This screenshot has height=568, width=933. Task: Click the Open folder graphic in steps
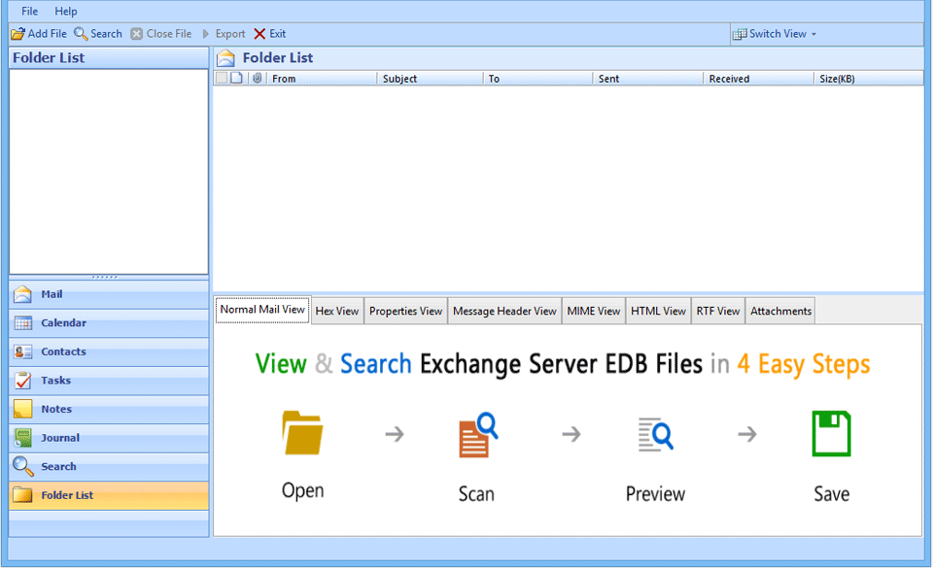pyautogui.click(x=302, y=433)
